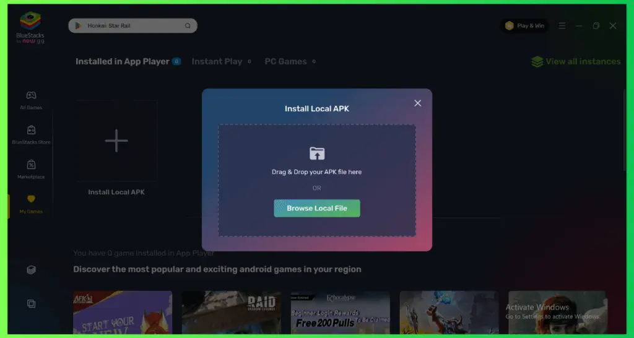Select My Games in sidebar
This screenshot has width=634, height=338.
[31, 204]
